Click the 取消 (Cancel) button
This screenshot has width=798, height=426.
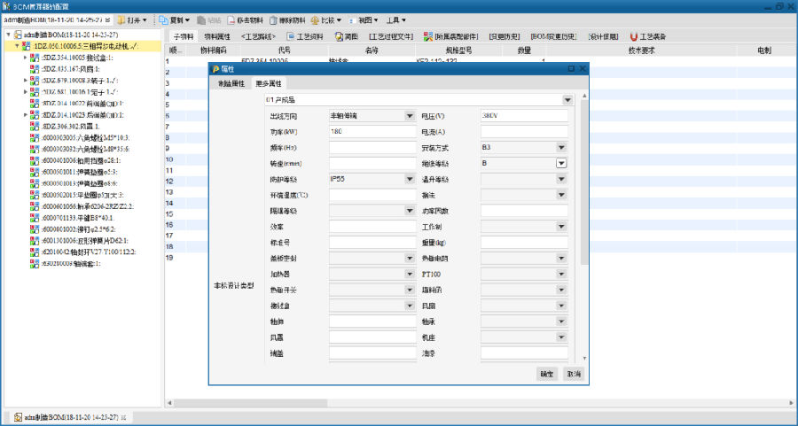[x=574, y=374]
